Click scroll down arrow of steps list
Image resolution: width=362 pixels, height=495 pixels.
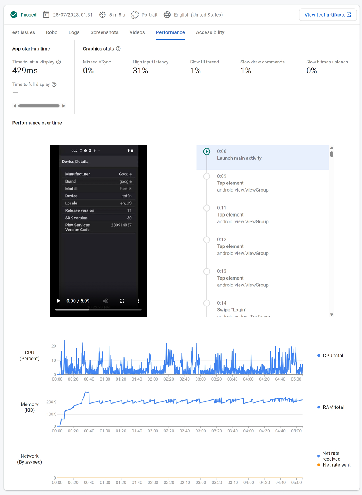[331, 314]
